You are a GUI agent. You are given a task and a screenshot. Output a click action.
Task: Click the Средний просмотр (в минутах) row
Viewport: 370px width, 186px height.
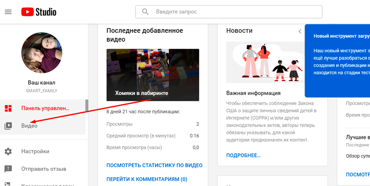(x=153, y=136)
